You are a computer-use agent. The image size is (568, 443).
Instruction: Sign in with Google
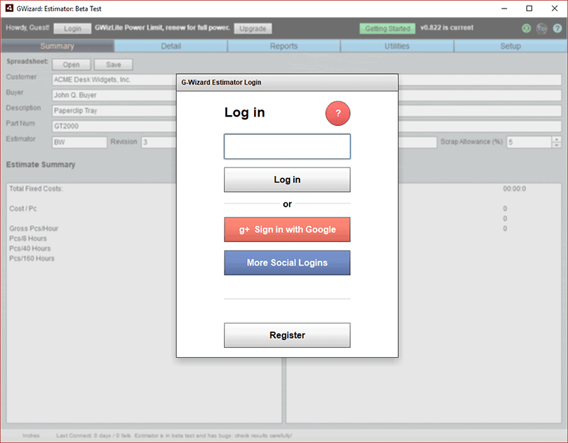287,229
